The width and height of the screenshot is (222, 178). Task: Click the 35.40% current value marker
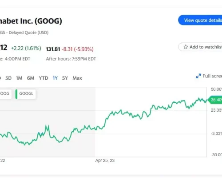coord(215,100)
